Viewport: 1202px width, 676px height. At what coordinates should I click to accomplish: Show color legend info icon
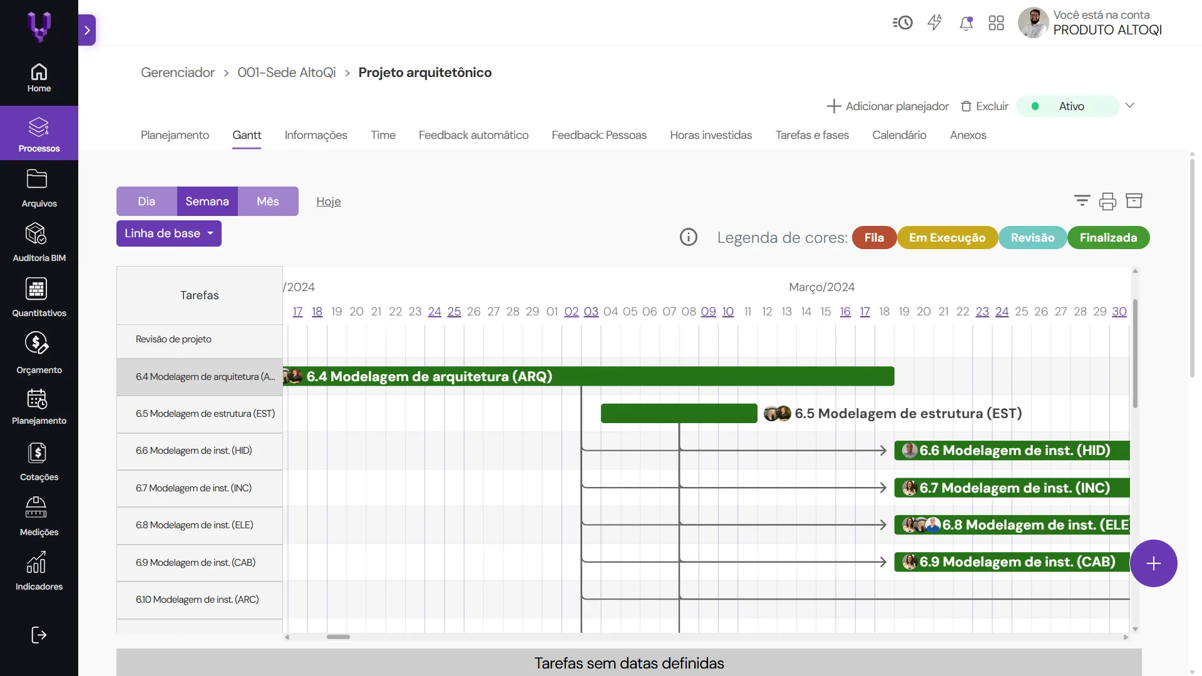pyautogui.click(x=688, y=237)
